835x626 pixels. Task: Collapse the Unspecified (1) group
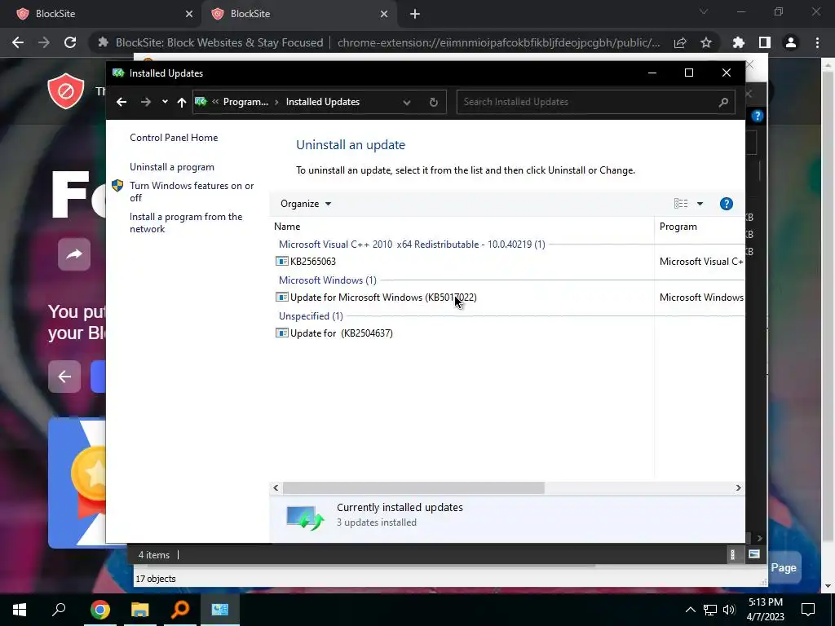(x=311, y=315)
